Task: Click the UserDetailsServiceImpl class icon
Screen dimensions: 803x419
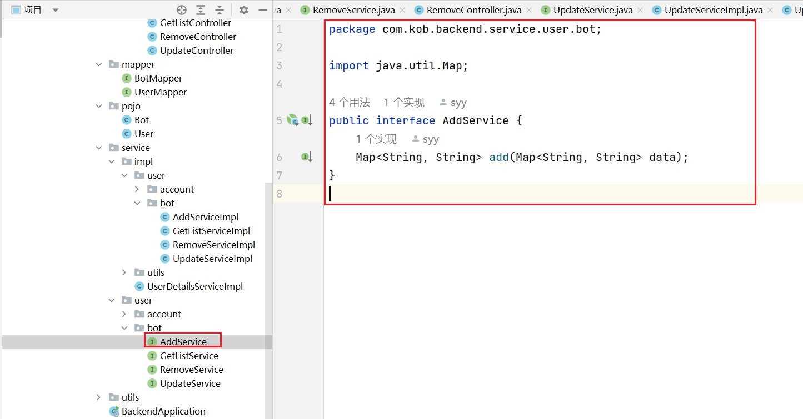Action: [x=139, y=286]
